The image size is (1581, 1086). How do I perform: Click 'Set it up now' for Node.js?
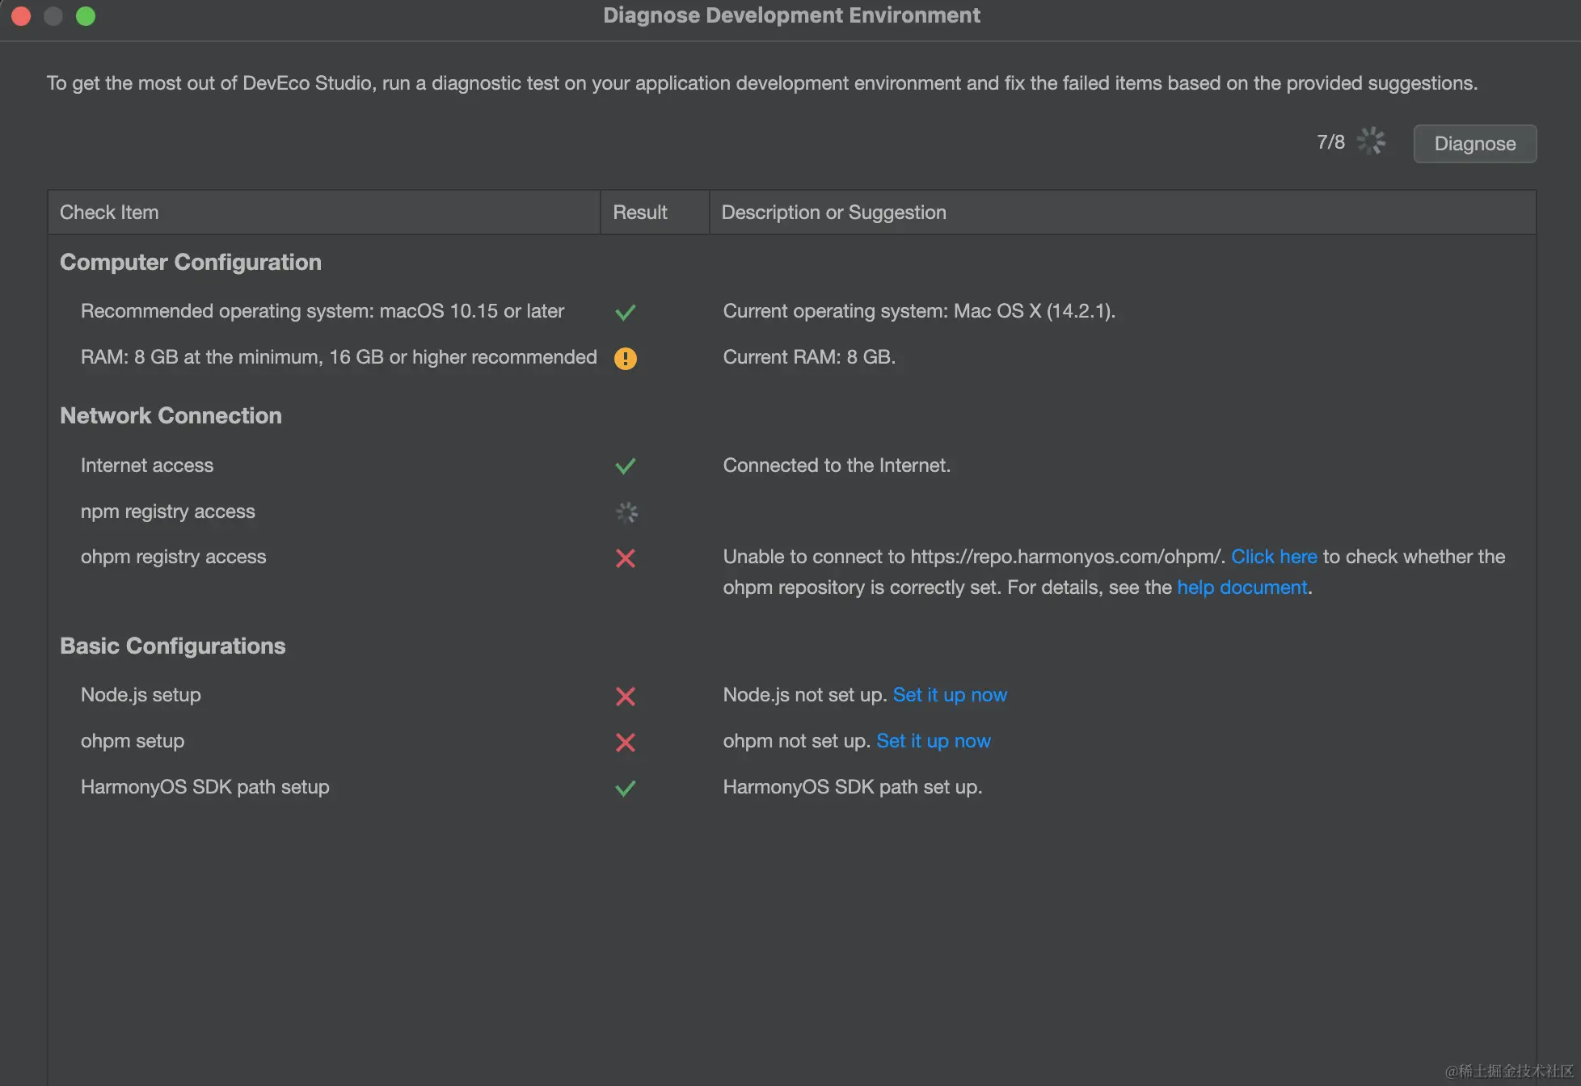click(x=949, y=695)
